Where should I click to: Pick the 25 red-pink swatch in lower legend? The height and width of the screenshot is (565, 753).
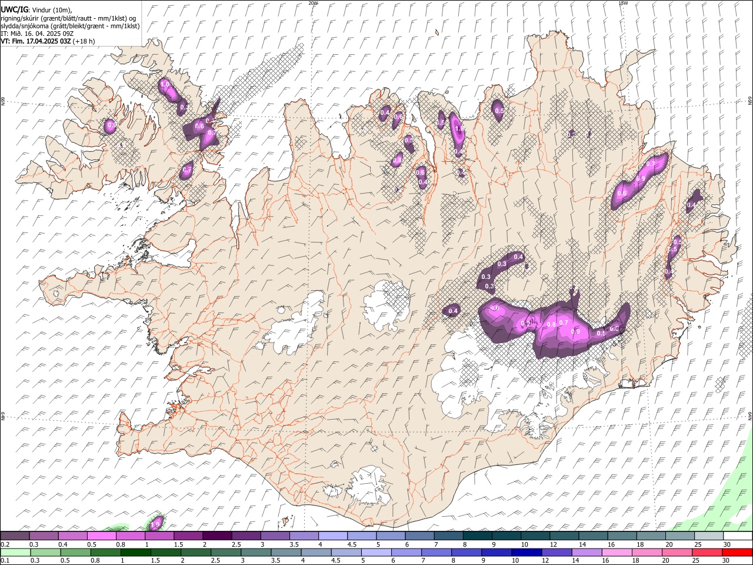[x=707, y=552]
